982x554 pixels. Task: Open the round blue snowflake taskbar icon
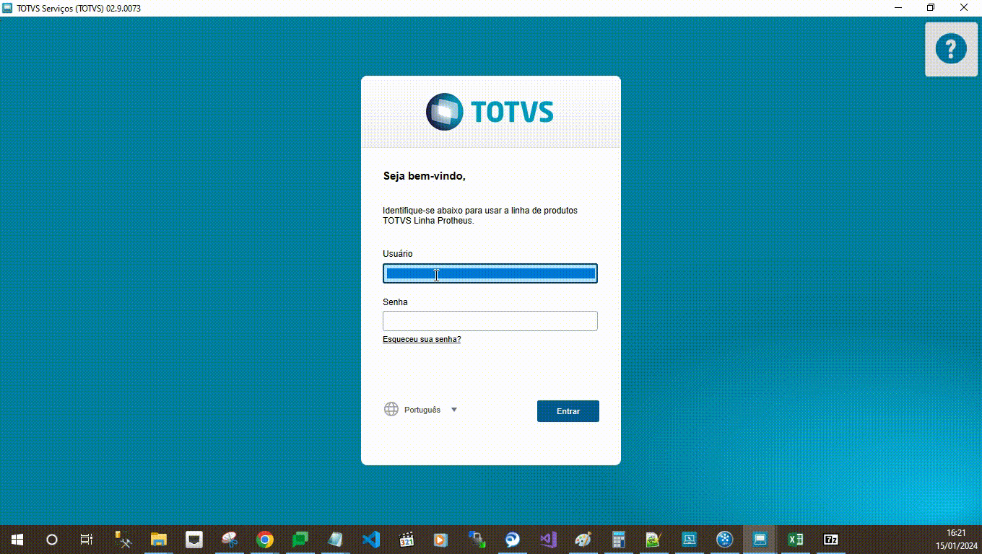tap(724, 540)
